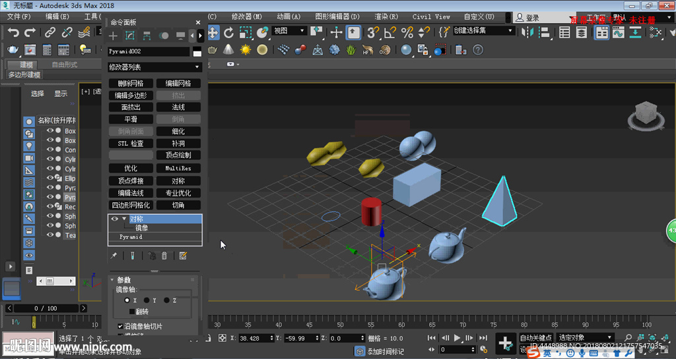
Task: Open the Hierarchy tab icon in command panel
Action: 147,36
